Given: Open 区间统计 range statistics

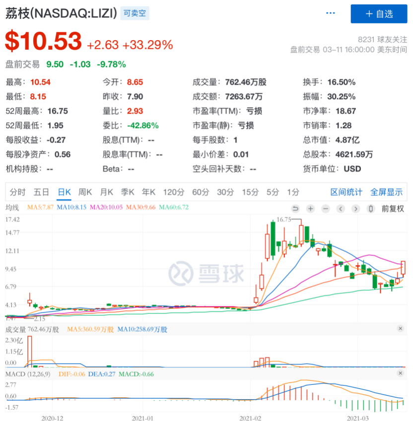Looking at the screenshot, I should 346,192.
